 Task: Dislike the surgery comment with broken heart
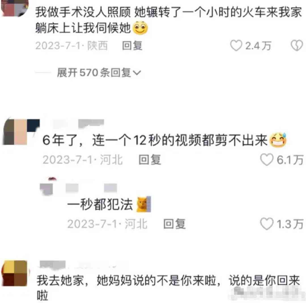tap(297, 46)
